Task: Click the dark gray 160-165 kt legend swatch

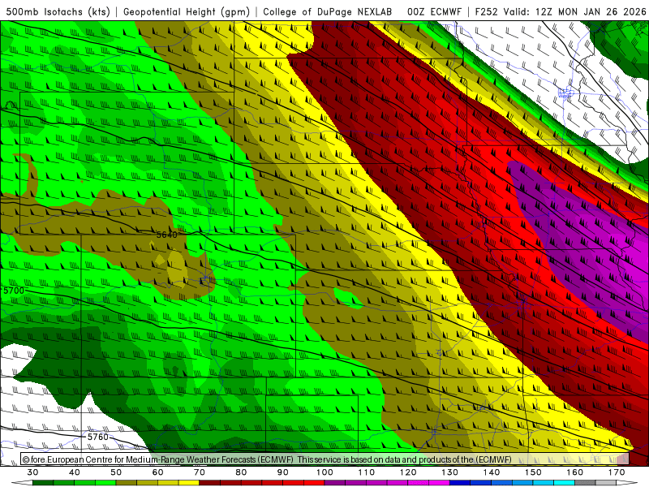Action: click(x=585, y=483)
